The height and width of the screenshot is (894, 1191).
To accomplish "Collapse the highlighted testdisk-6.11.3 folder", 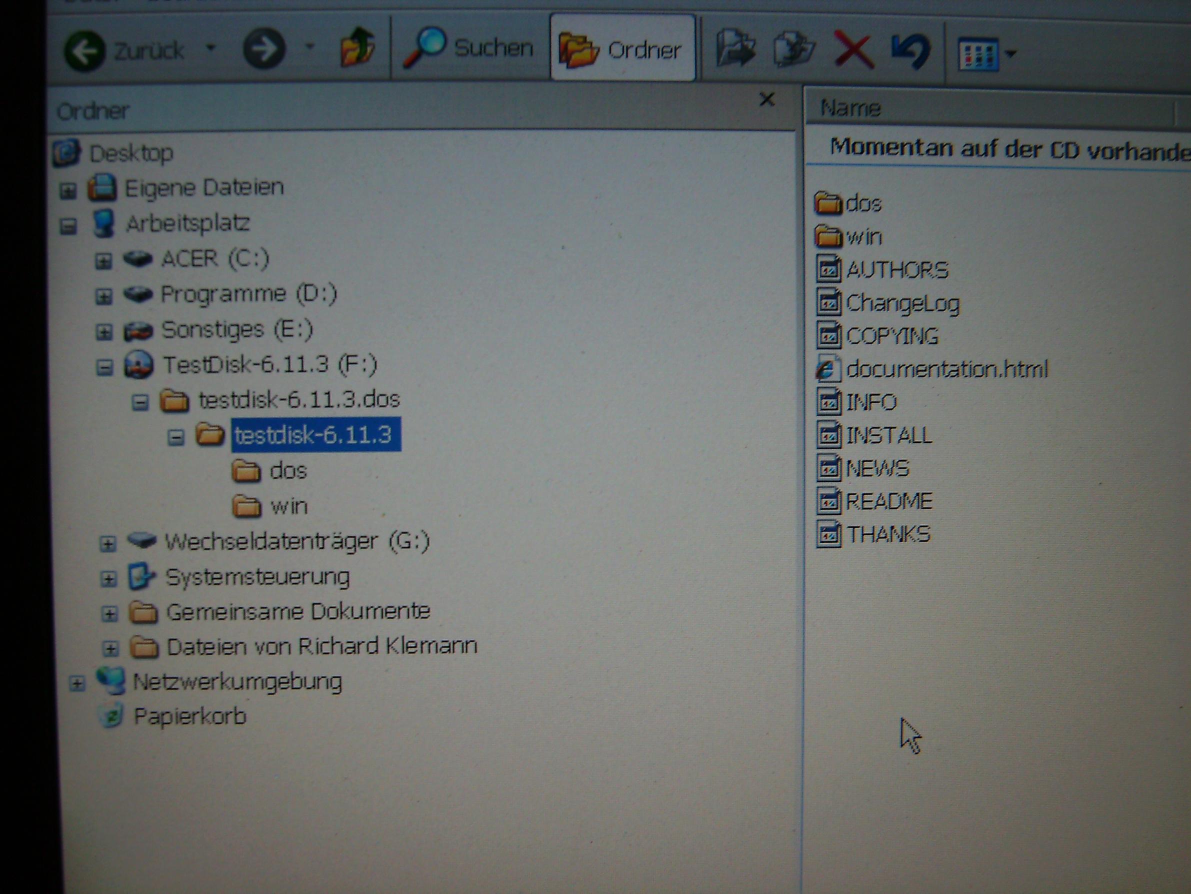I will pyautogui.click(x=175, y=437).
